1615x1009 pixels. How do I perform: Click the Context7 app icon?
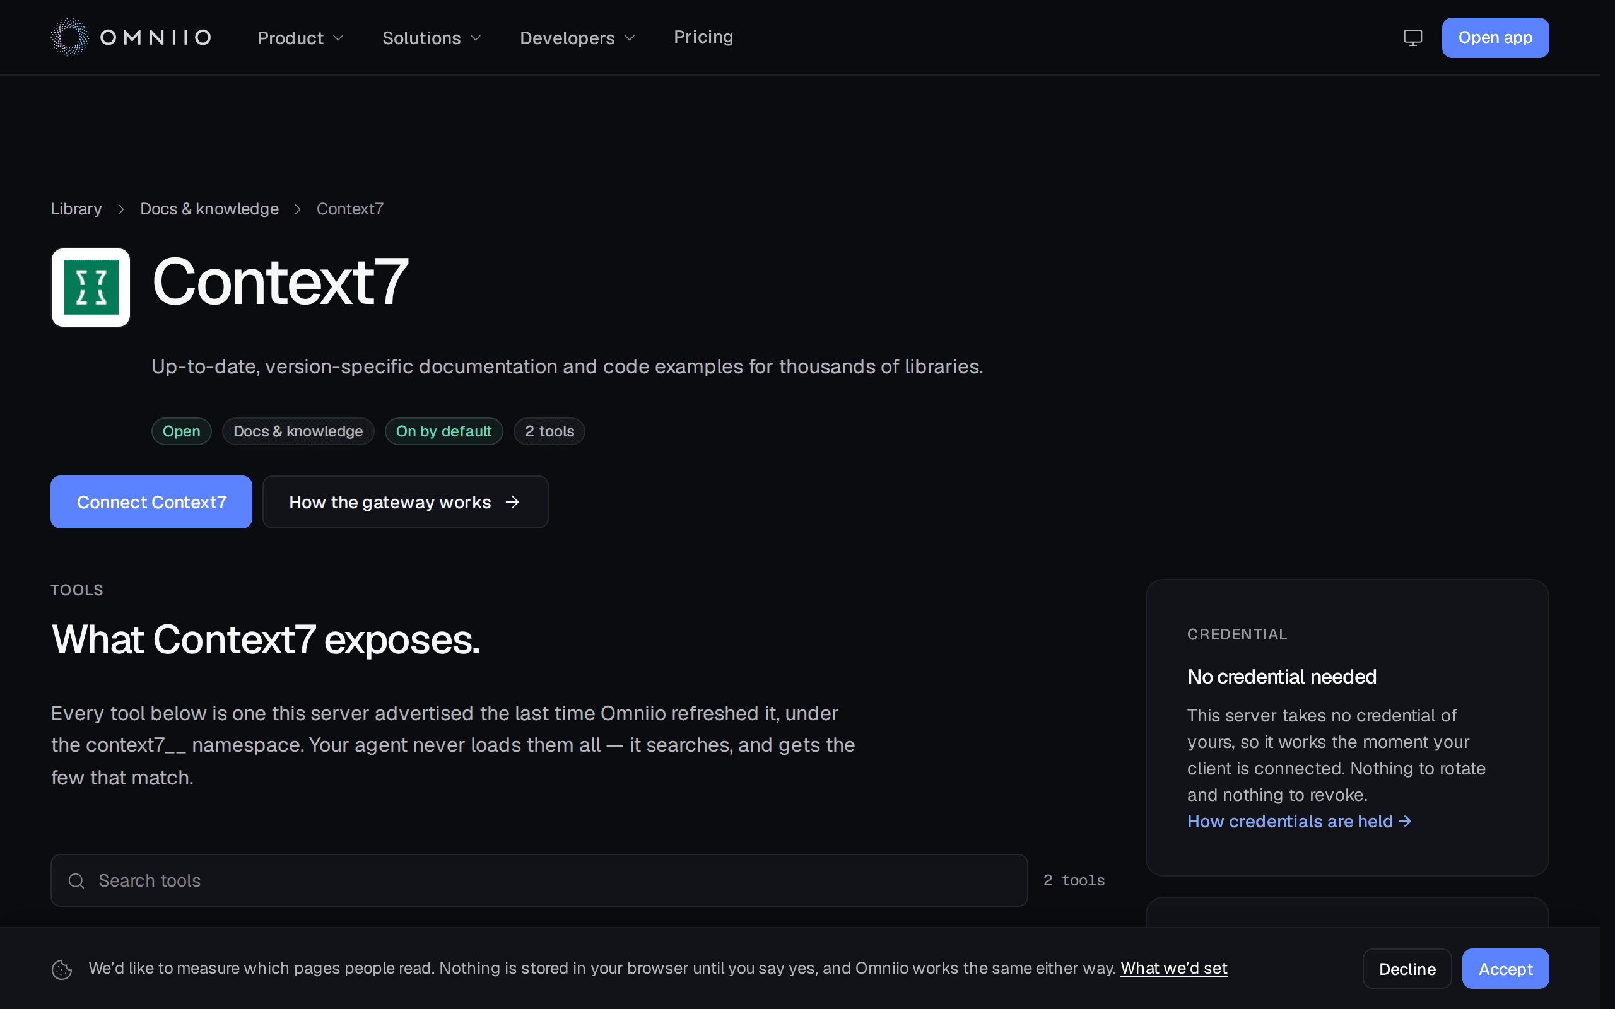tap(91, 288)
